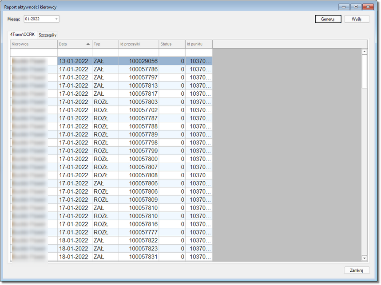Click the Zamknij button
381x285 pixels.
pyautogui.click(x=357, y=270)
